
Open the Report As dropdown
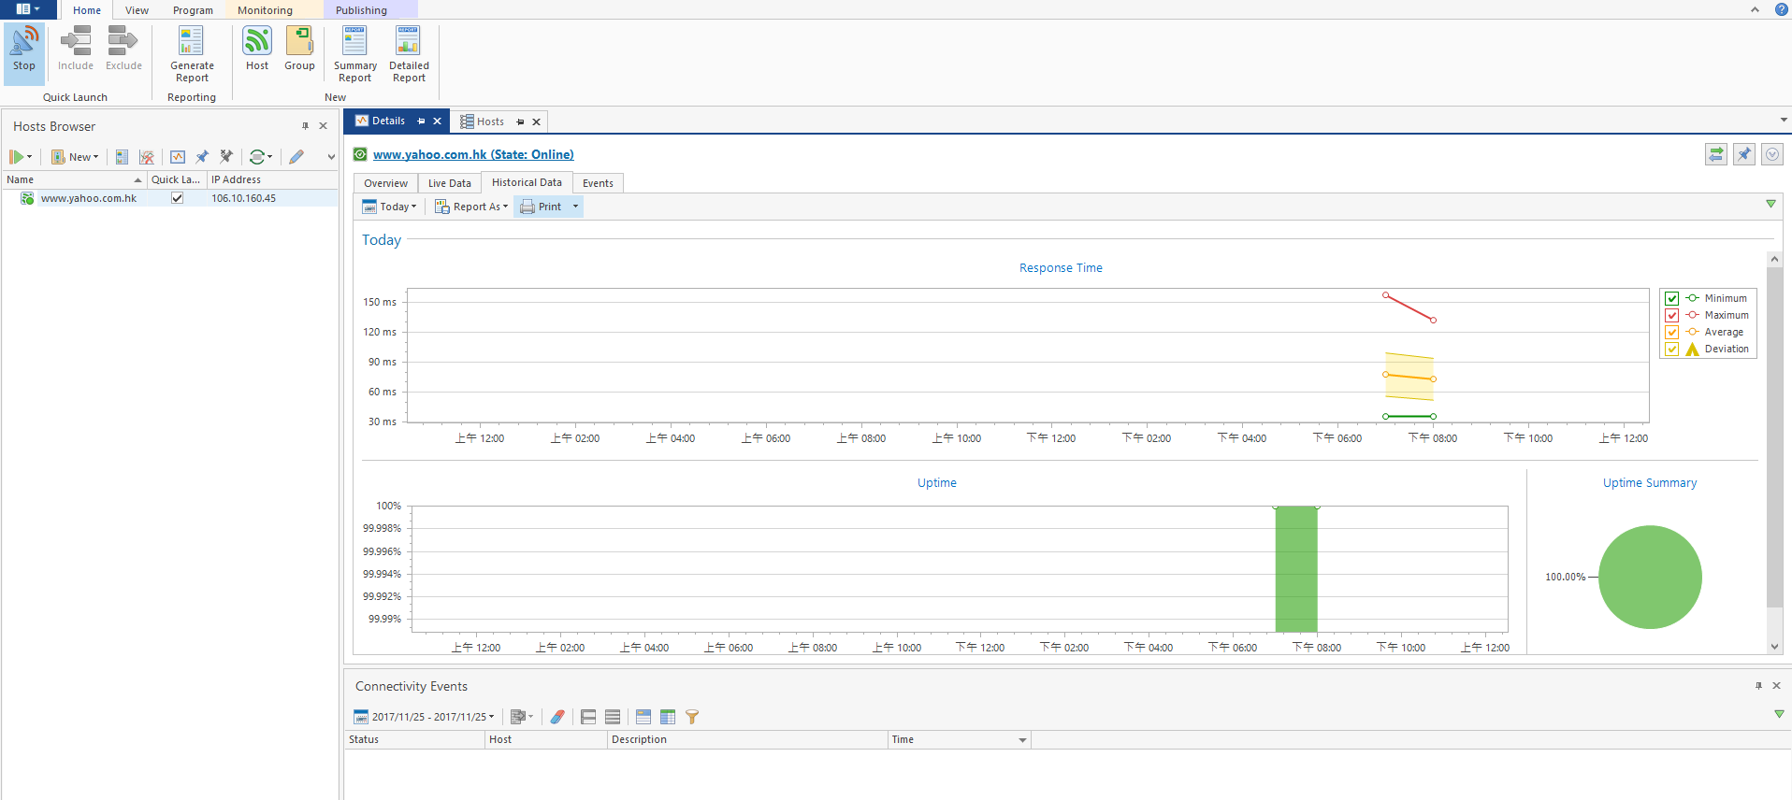472,207
